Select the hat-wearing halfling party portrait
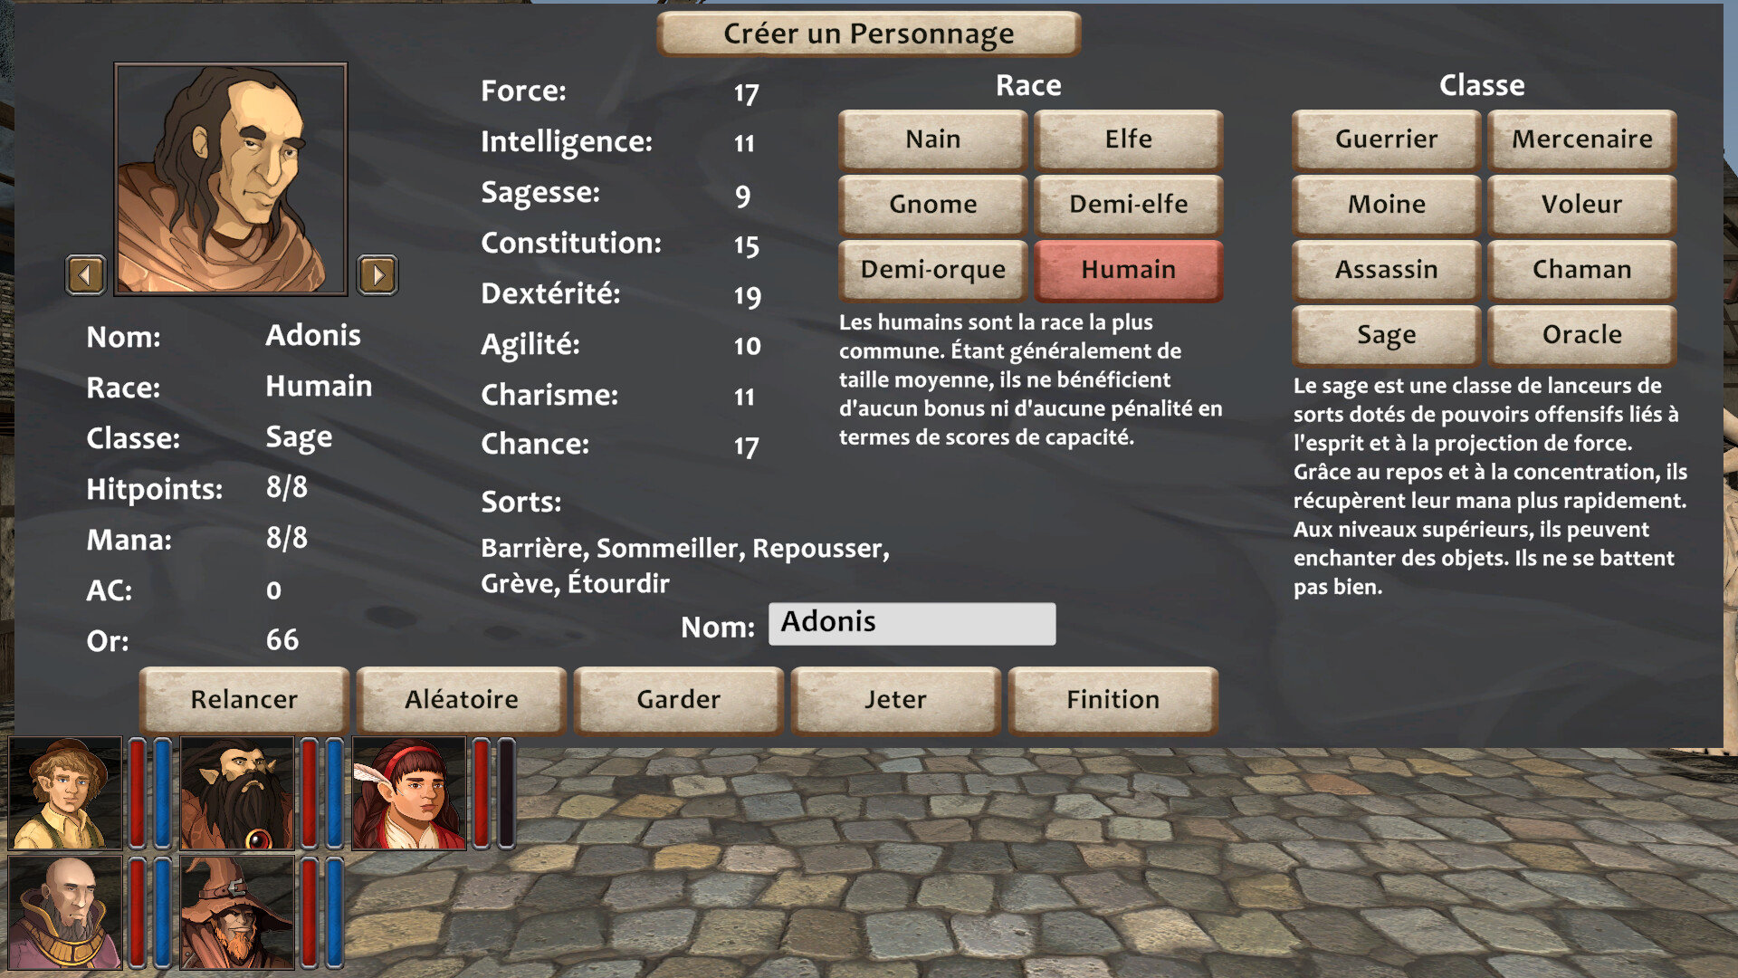Image resolution: width=1738 pixels, height=978 pixels. click(x=65, y=793)
